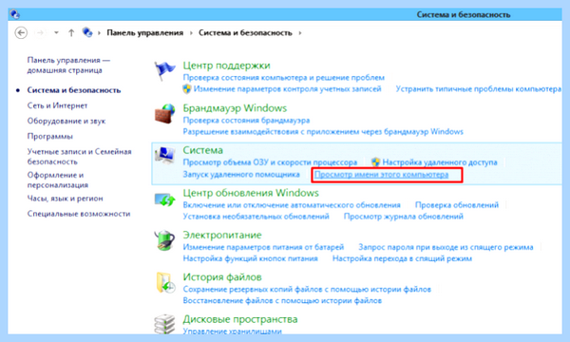570x342 pixels.
Task: Open 'Оформление и персонализация' category
Action: [x=57, y=180]
